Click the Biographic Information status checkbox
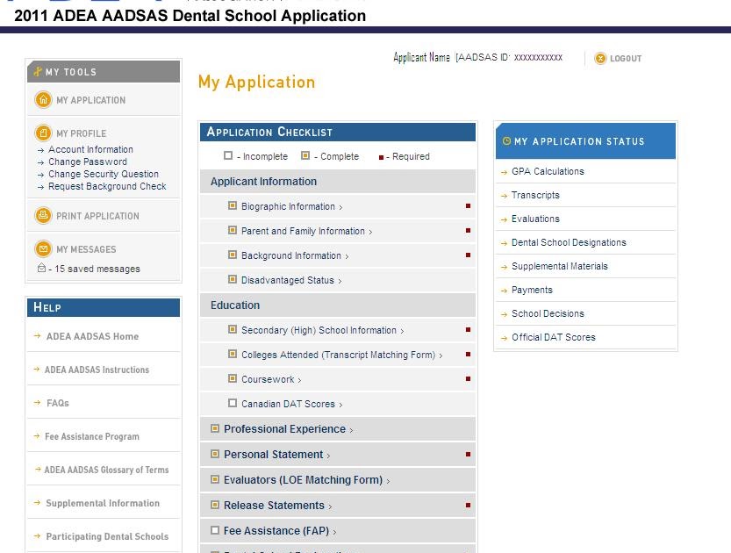The width and height of the screenshot is (731, 553). [233, 205]
